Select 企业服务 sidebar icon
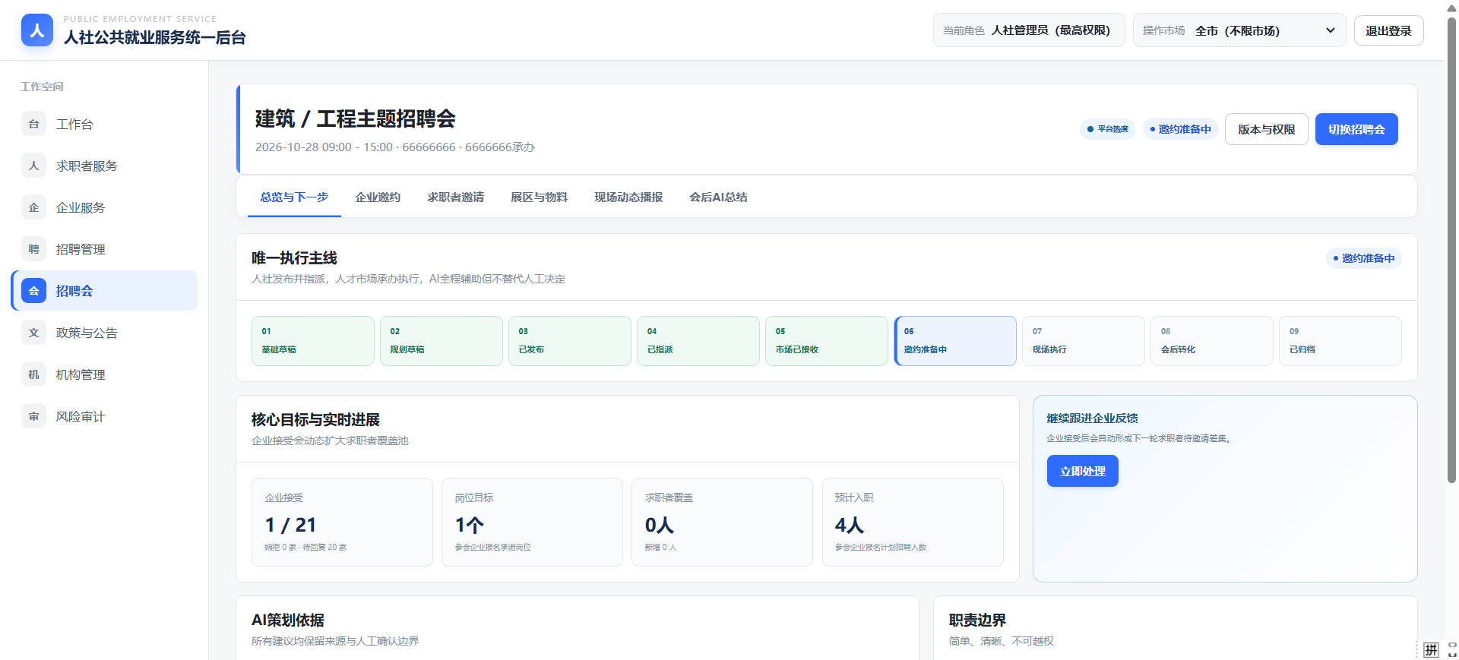1459x660 pixels. [33, 207]
